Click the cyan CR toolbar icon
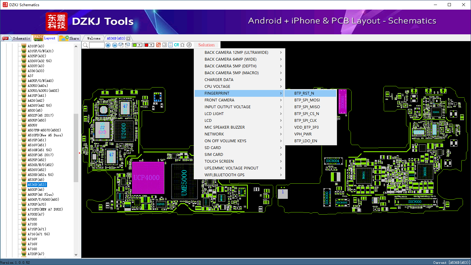Image resolution: width=471 pixels, height=265 pixels. [x=176, y=45]
